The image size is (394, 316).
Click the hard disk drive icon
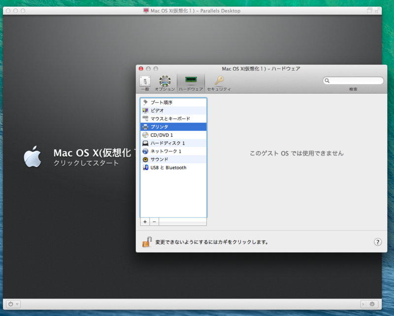(x=145, y=143)
